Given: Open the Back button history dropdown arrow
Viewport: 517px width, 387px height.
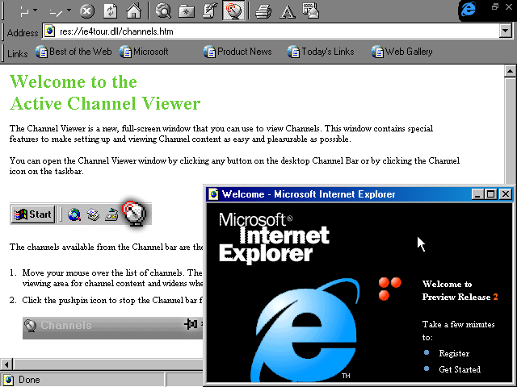Looking at the screenshot, I should click(x=36, y=10).
